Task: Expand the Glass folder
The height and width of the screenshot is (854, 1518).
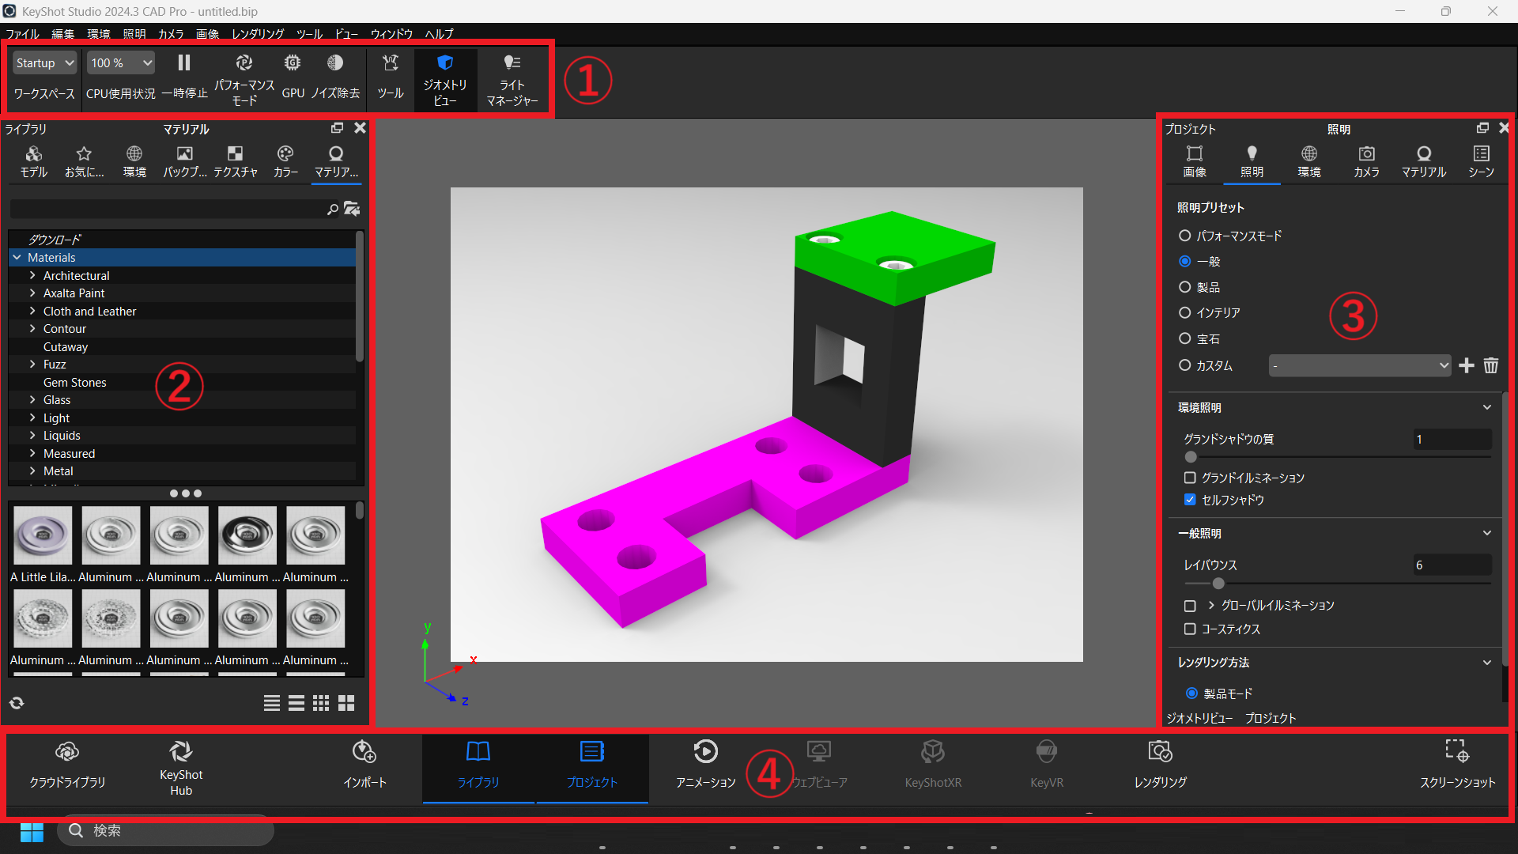Action: [32, 399]
